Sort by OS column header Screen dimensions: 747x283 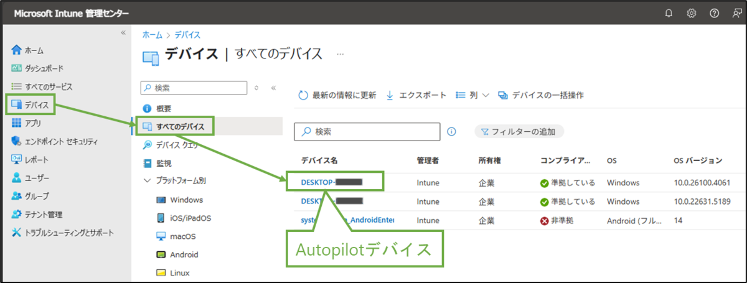click(612, 160)
